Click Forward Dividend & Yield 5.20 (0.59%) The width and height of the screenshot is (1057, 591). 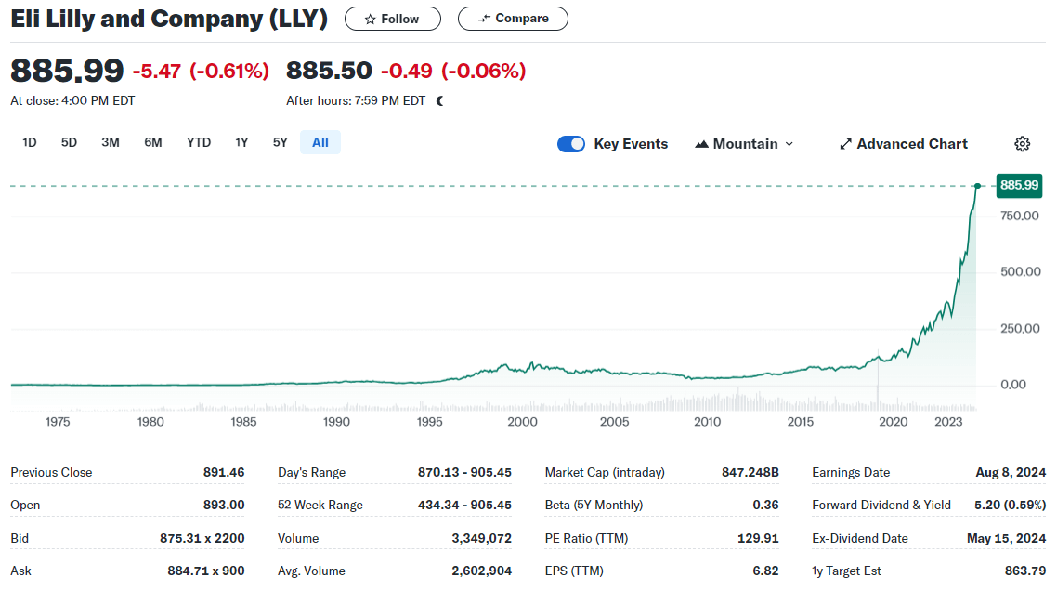(x=1010, y=505)
